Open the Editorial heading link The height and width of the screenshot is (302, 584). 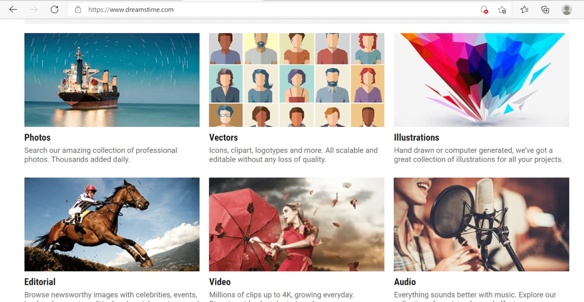40,282
